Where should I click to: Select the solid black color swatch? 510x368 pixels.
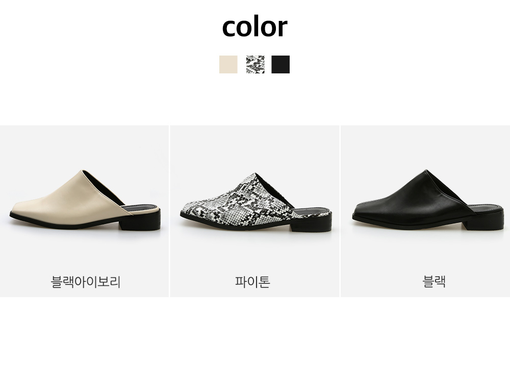280,64
